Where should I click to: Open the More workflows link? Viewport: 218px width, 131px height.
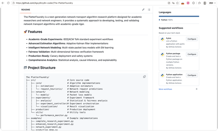[x=165, y=89]
